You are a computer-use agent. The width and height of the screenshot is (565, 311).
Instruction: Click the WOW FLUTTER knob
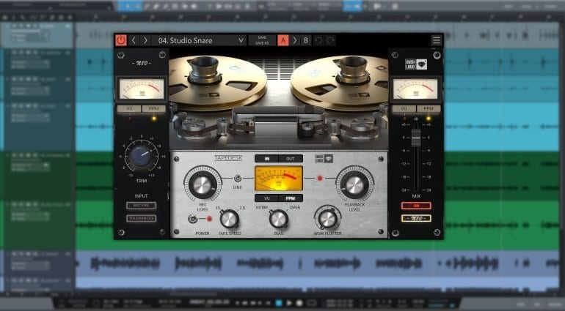point(327,219)
